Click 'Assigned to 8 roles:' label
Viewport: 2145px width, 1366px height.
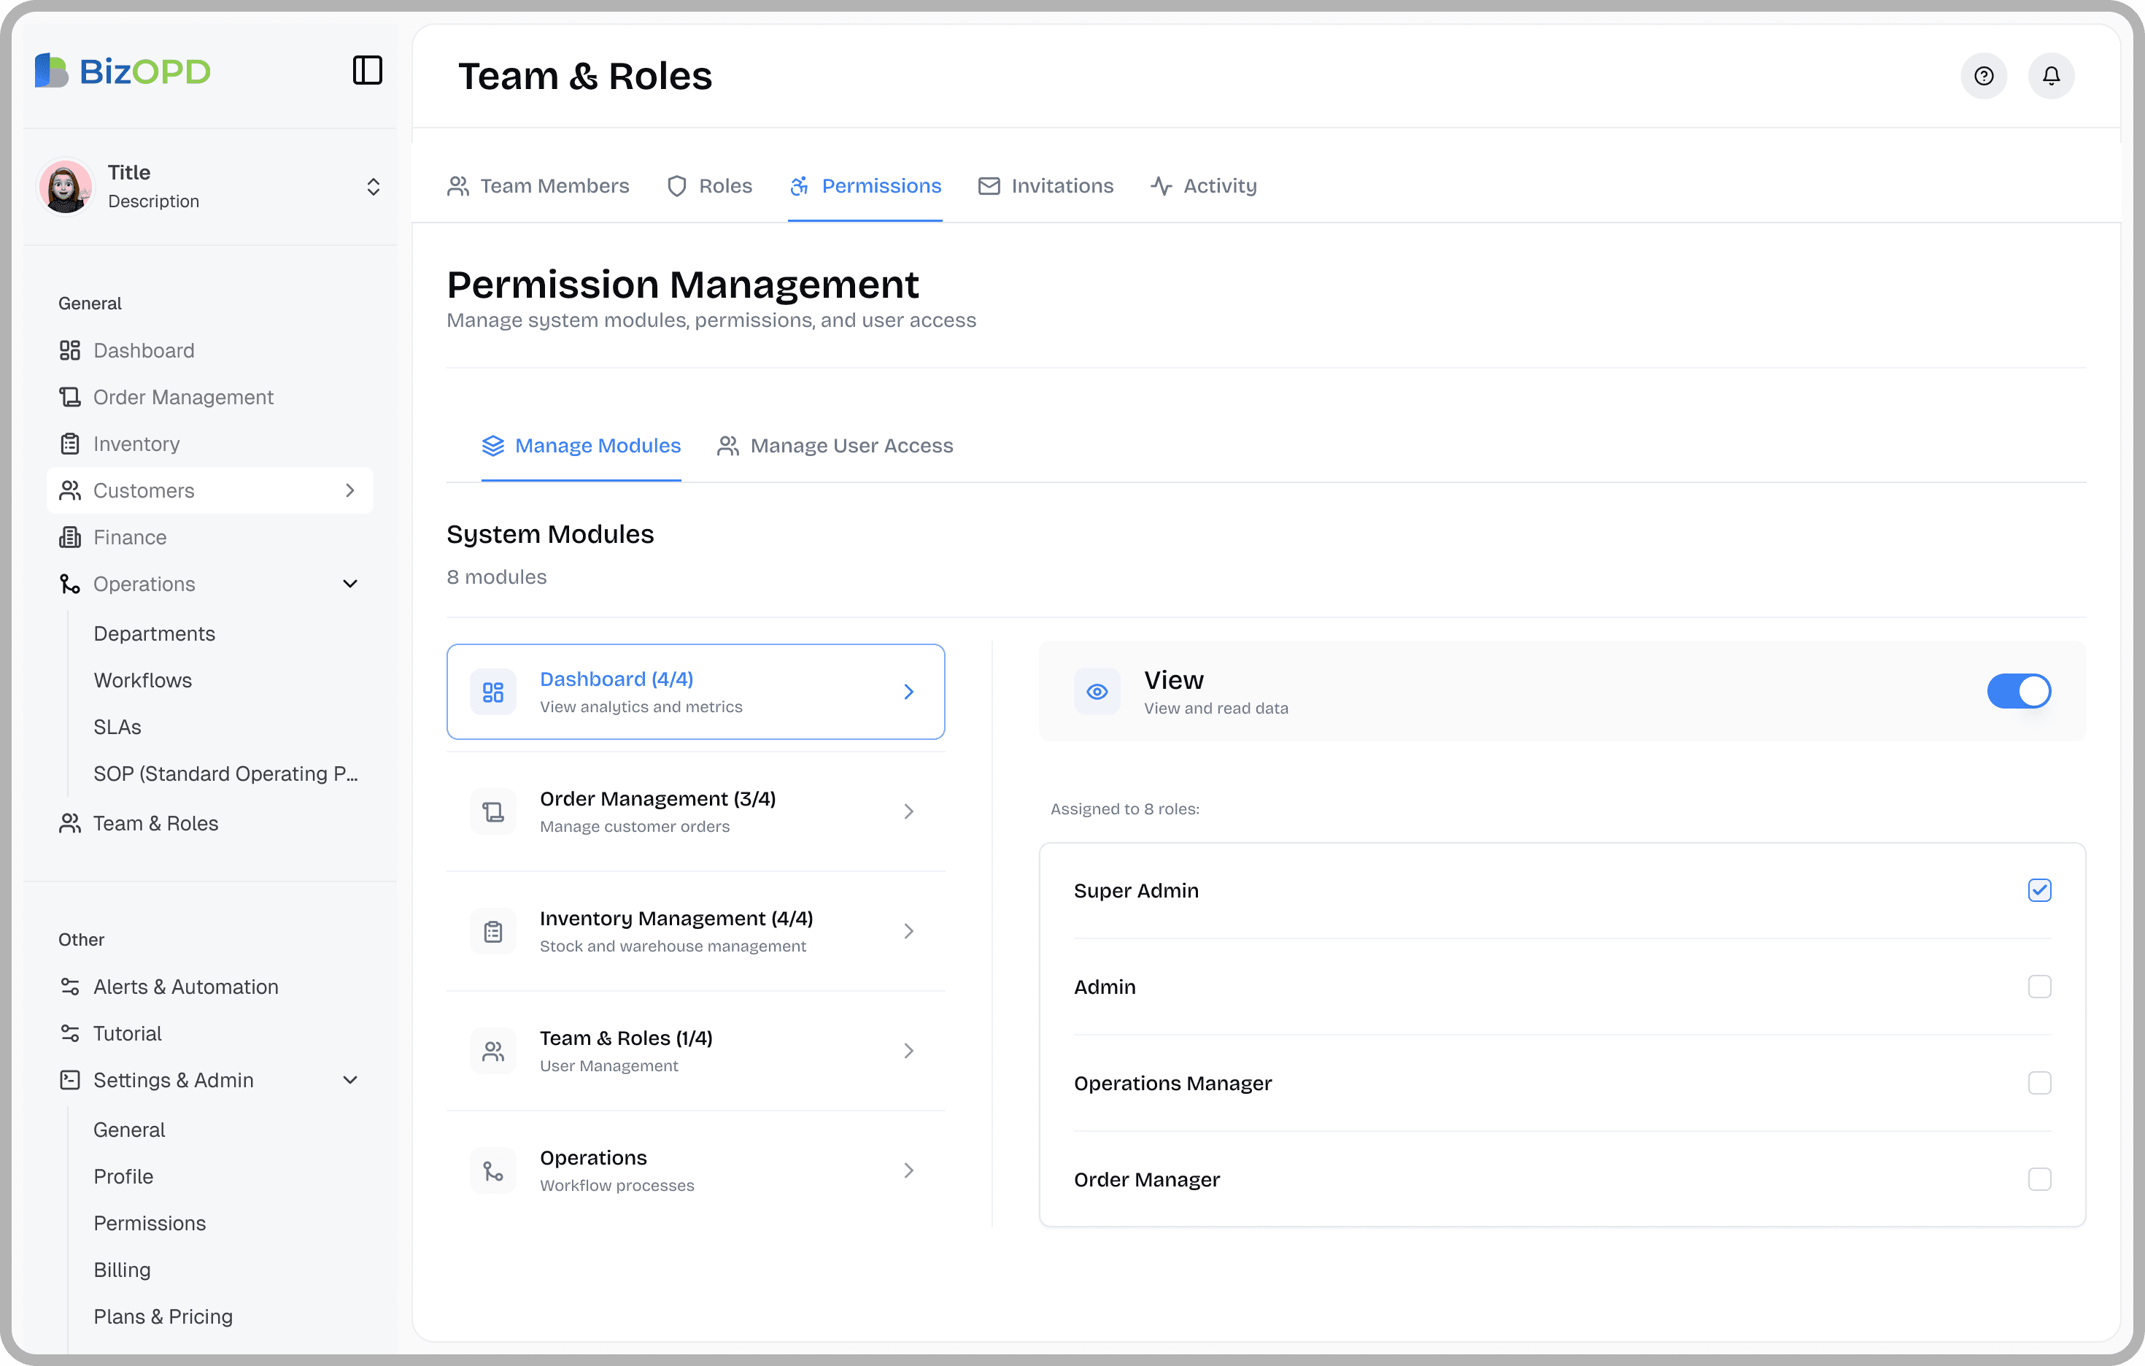(x=1124, y=809)
